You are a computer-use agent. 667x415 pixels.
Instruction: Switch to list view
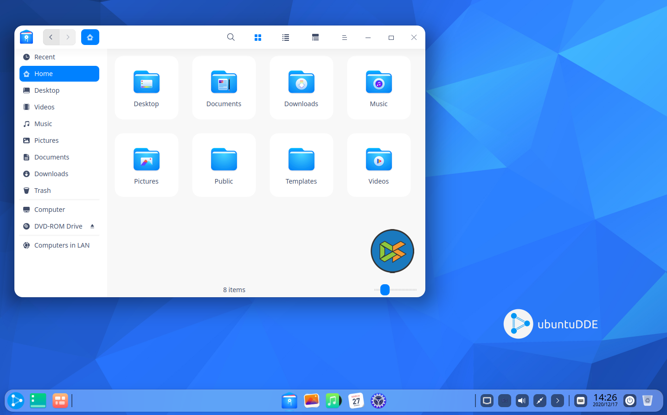(x=286, y=38)
